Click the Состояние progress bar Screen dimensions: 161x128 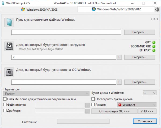coord(83,121)
